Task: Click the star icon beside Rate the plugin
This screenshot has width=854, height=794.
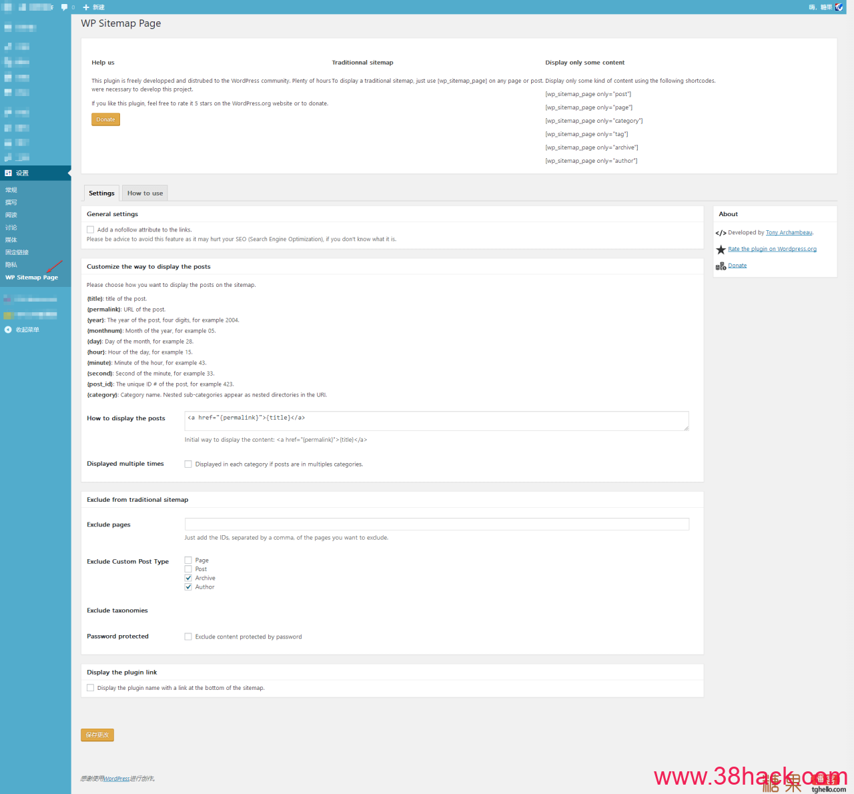Action: point(721,250)
